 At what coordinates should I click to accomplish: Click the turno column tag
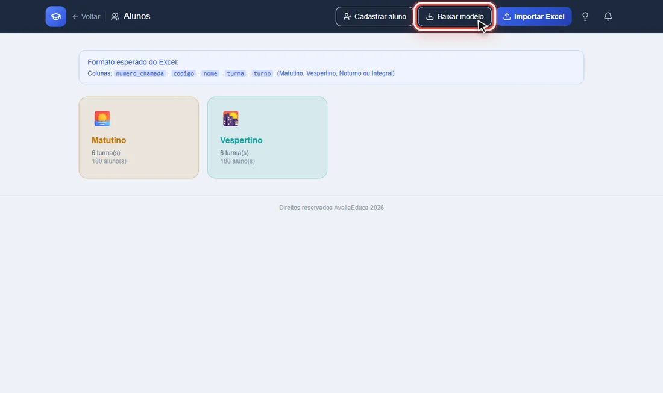(x=262, y=73)
